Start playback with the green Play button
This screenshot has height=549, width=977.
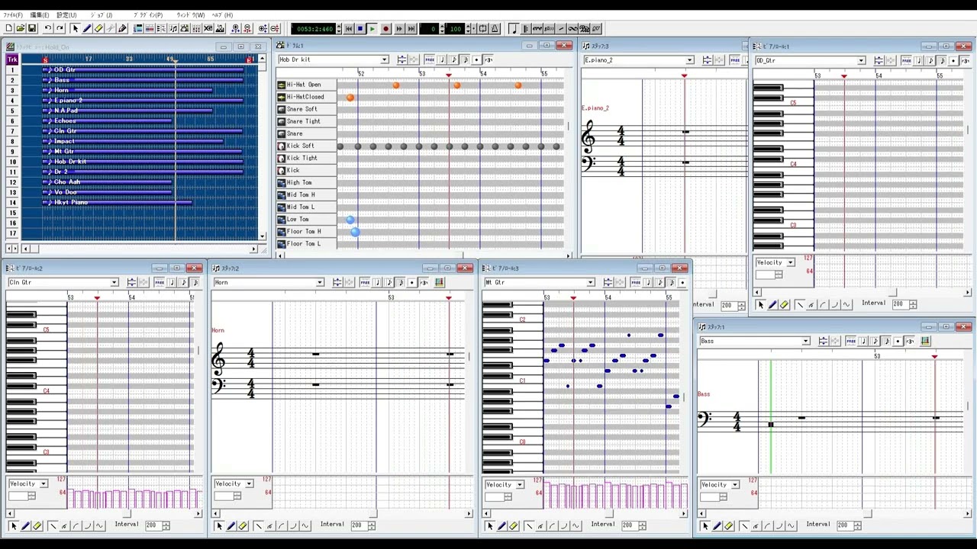point(372,29)
